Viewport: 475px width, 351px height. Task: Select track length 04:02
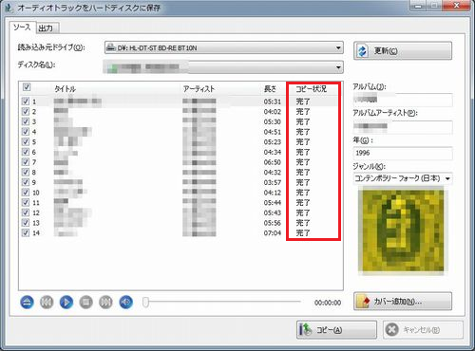[x=273, y=112]
